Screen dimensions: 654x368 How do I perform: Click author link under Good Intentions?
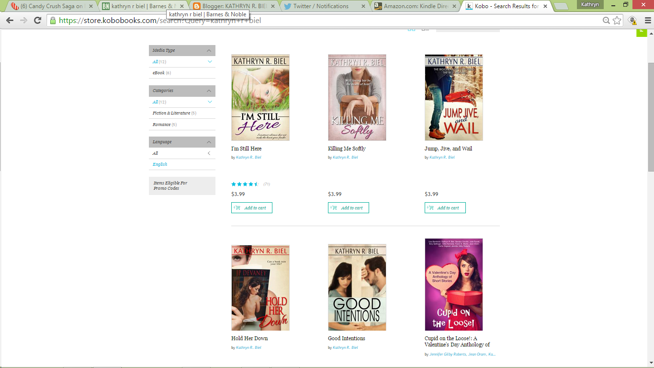coord(345,347)
